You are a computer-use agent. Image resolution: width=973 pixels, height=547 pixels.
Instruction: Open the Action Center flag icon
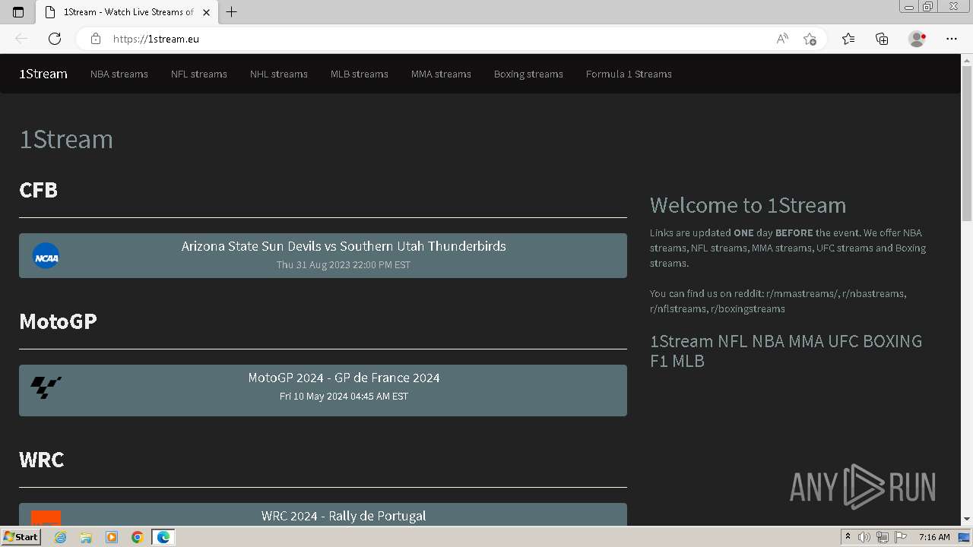pyautogui.click(x=901, y=537)
